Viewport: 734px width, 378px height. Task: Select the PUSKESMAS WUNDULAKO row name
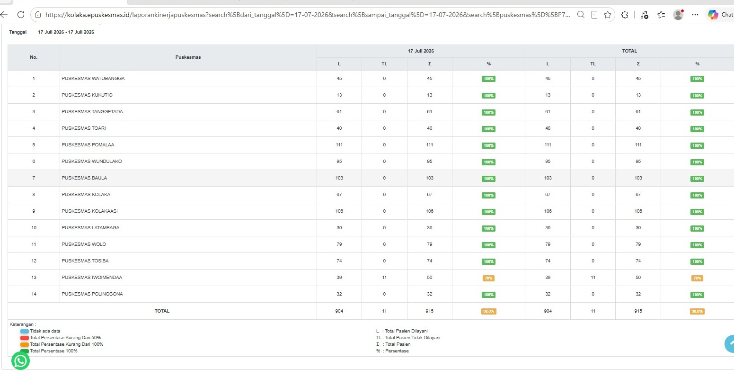[92, 162]
